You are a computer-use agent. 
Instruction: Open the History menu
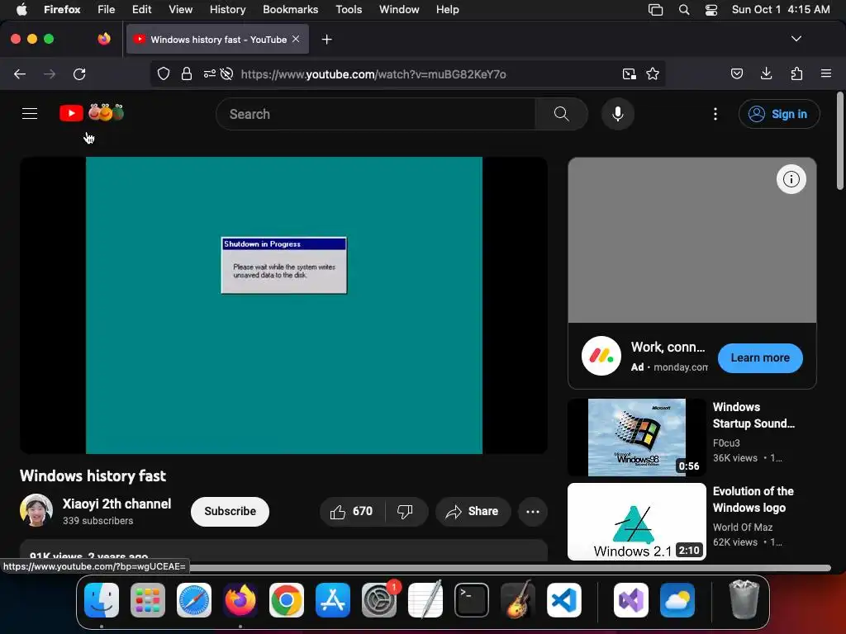[228, 10]
